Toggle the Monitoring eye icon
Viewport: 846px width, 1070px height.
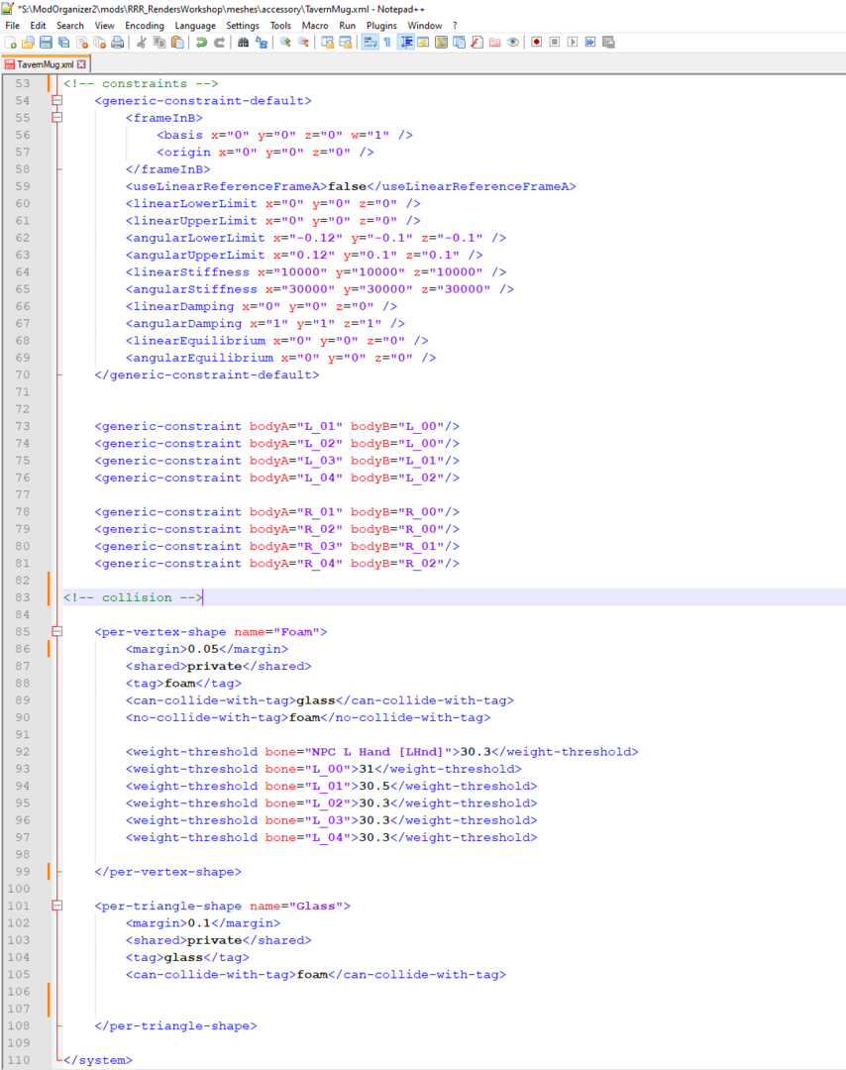[513, 43]
